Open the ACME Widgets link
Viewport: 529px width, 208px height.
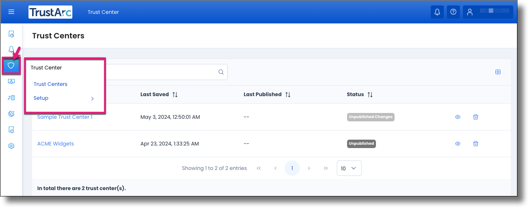click(56, 144)
